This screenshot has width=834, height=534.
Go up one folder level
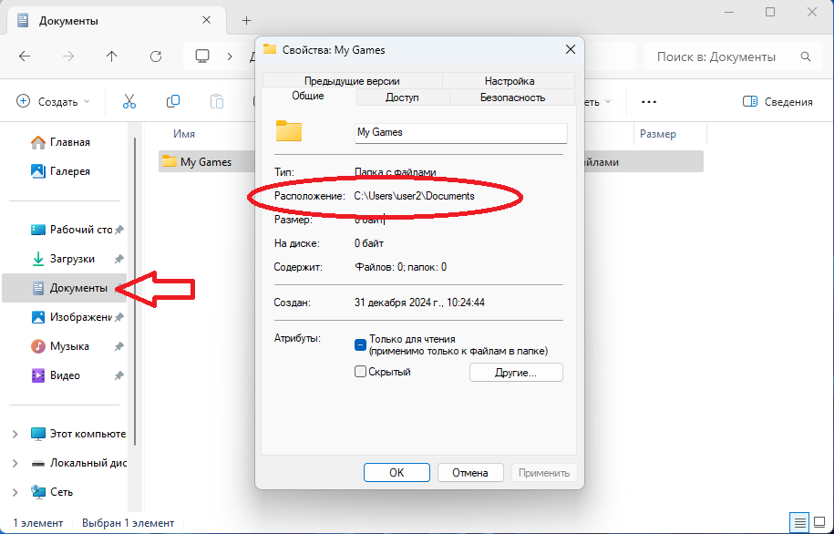[111, 56]
